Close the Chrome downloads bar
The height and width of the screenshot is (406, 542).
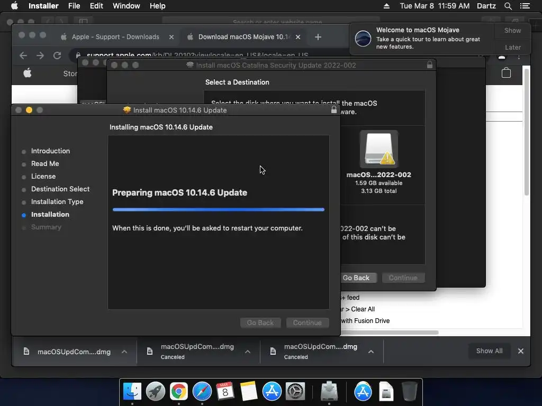521,351
